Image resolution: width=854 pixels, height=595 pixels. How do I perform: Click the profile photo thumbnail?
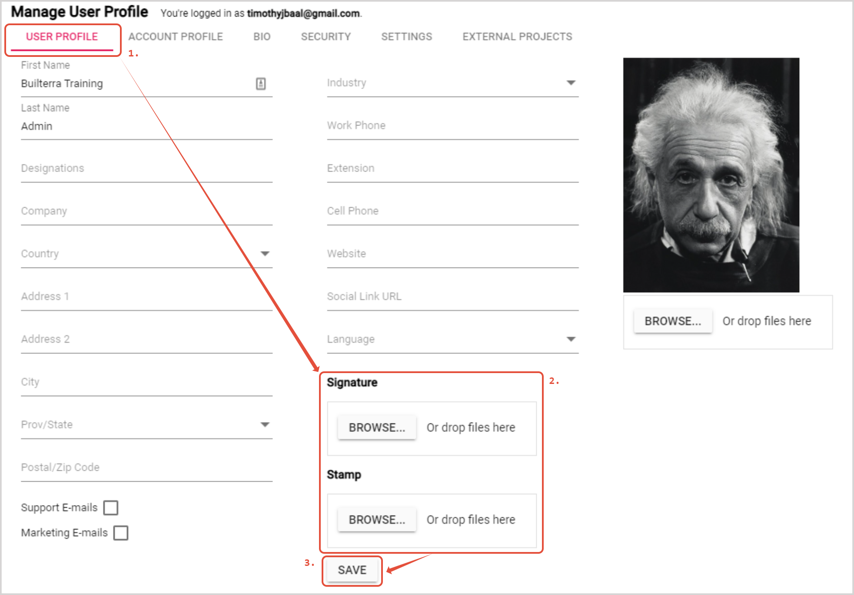click(711, 175)
